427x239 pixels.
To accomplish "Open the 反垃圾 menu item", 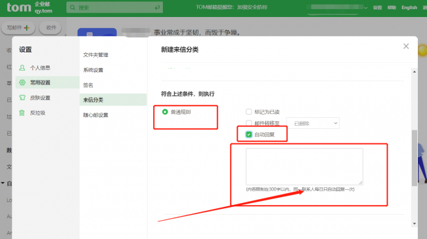I will 37,113.
